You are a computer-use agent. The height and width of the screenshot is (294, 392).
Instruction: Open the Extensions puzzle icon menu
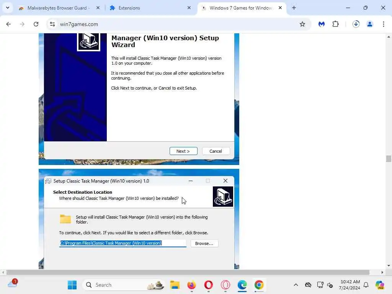tap(335, 24)
